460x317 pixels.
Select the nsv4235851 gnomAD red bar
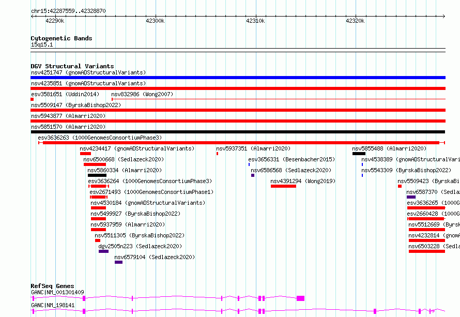[x=238, y=88]
